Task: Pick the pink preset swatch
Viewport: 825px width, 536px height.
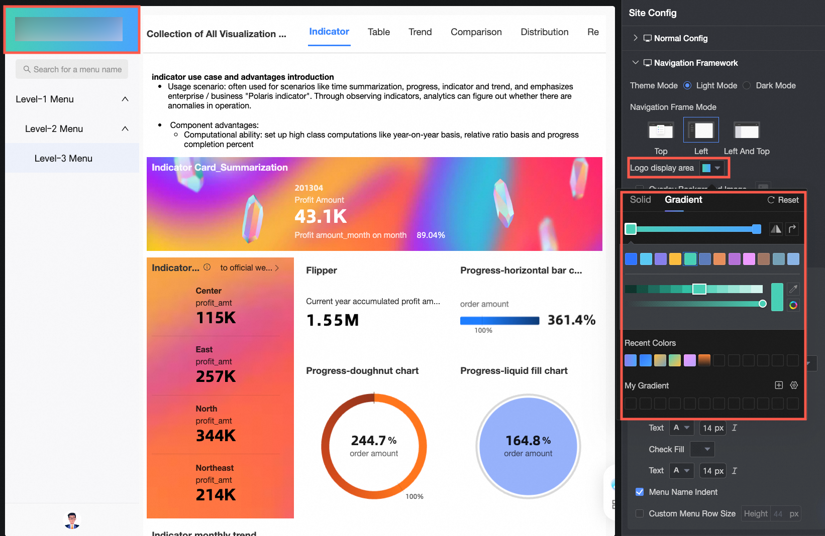Action: point(749,259)
